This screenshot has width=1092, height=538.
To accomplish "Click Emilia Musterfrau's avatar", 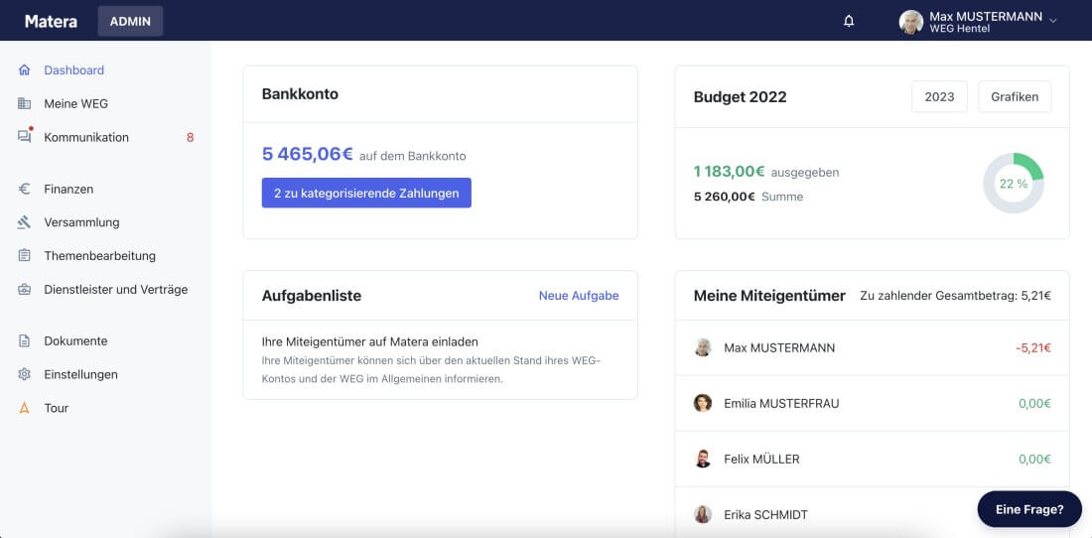I will click(x=703, y=403).
